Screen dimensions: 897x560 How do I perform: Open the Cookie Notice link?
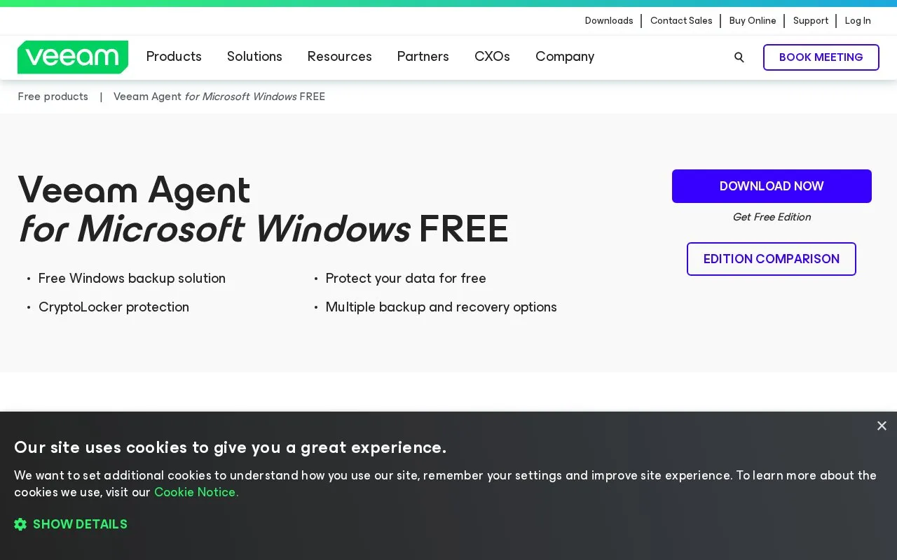pyautogui.click(x=196, y=492)
